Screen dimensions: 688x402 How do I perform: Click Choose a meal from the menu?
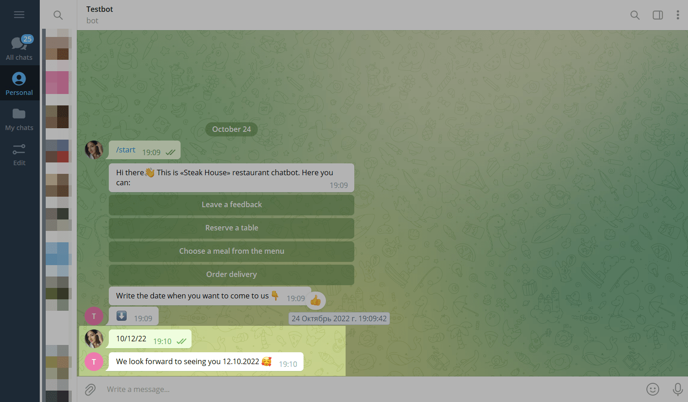pyautogui.click(x=231, y=251)
